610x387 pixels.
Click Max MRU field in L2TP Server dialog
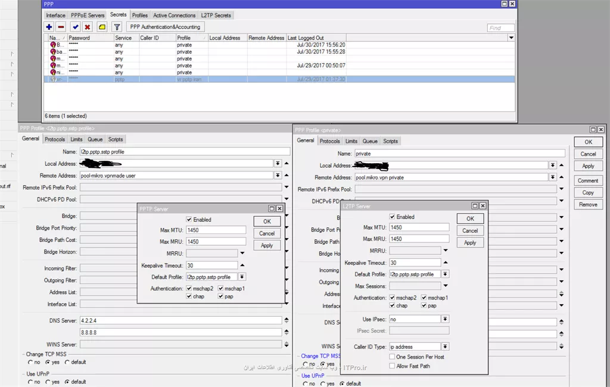(x=419, y=239)
